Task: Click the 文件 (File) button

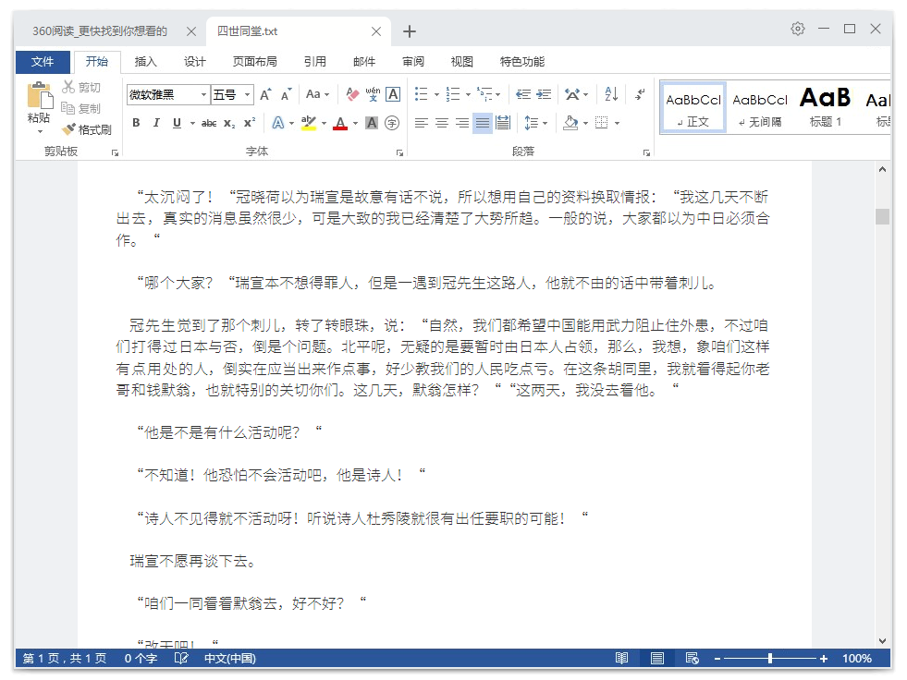Action: tap(43, 62)
